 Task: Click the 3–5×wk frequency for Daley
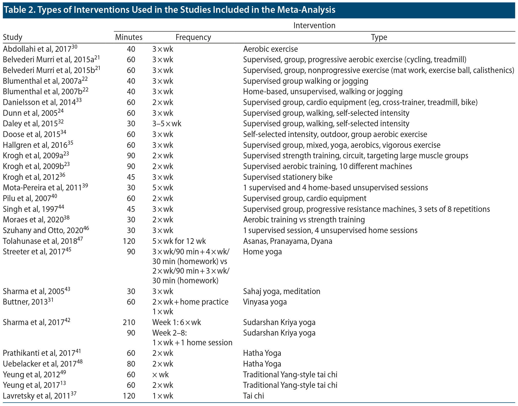click(x=167, y=124)
